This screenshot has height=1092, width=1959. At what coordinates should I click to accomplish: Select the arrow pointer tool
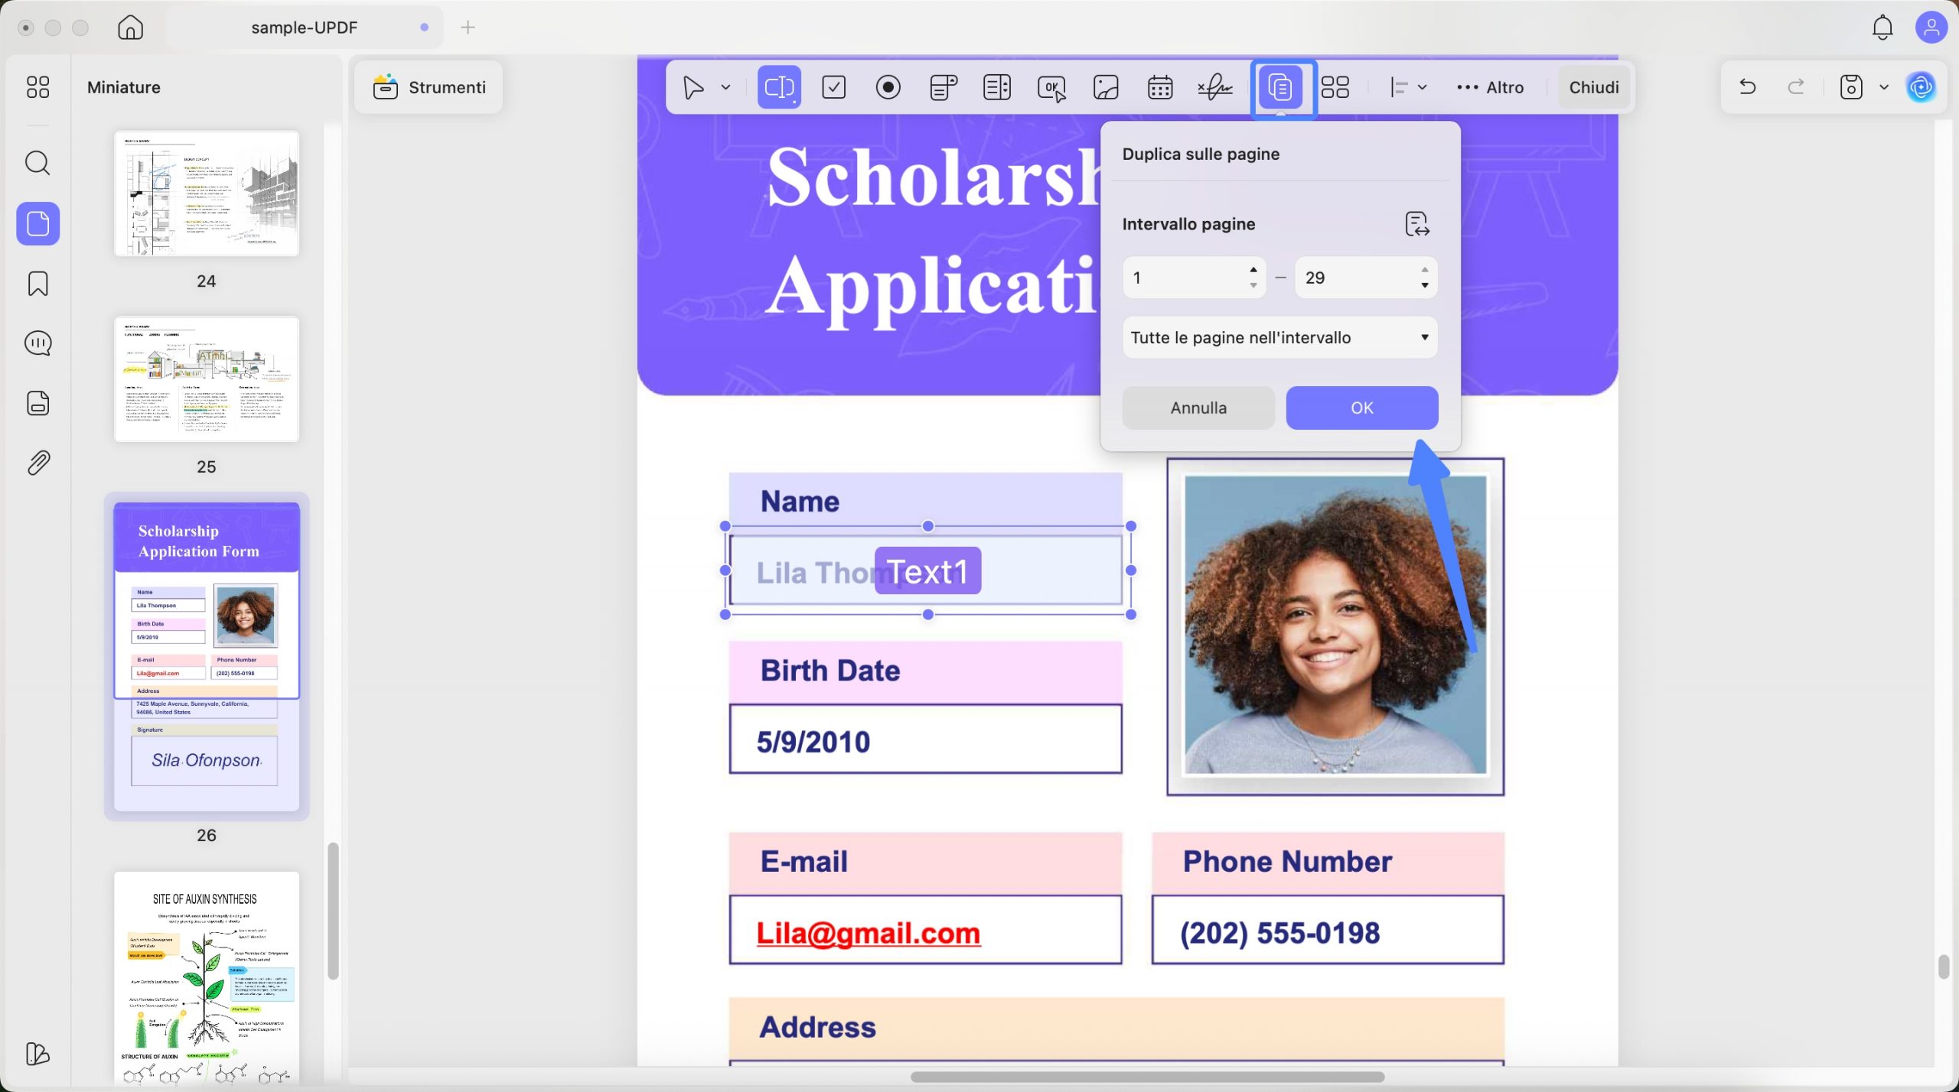point(693,87)
